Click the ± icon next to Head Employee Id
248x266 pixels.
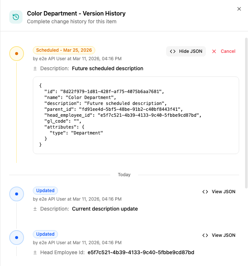tap(35, 252)
